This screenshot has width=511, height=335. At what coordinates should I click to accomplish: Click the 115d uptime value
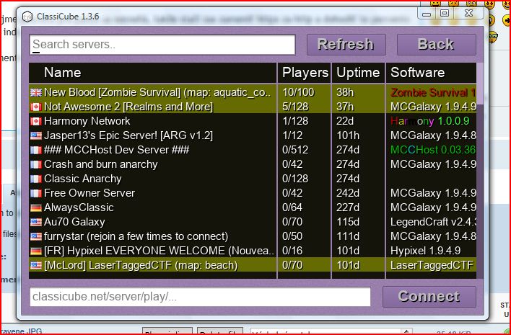pyautogui.click(x=348, y=222)
